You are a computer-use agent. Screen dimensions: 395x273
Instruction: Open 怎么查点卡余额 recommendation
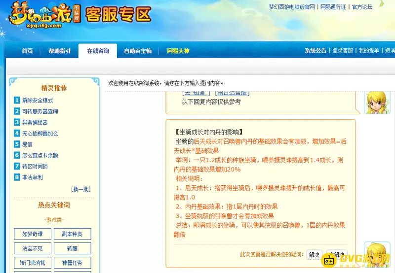[40, 155]
